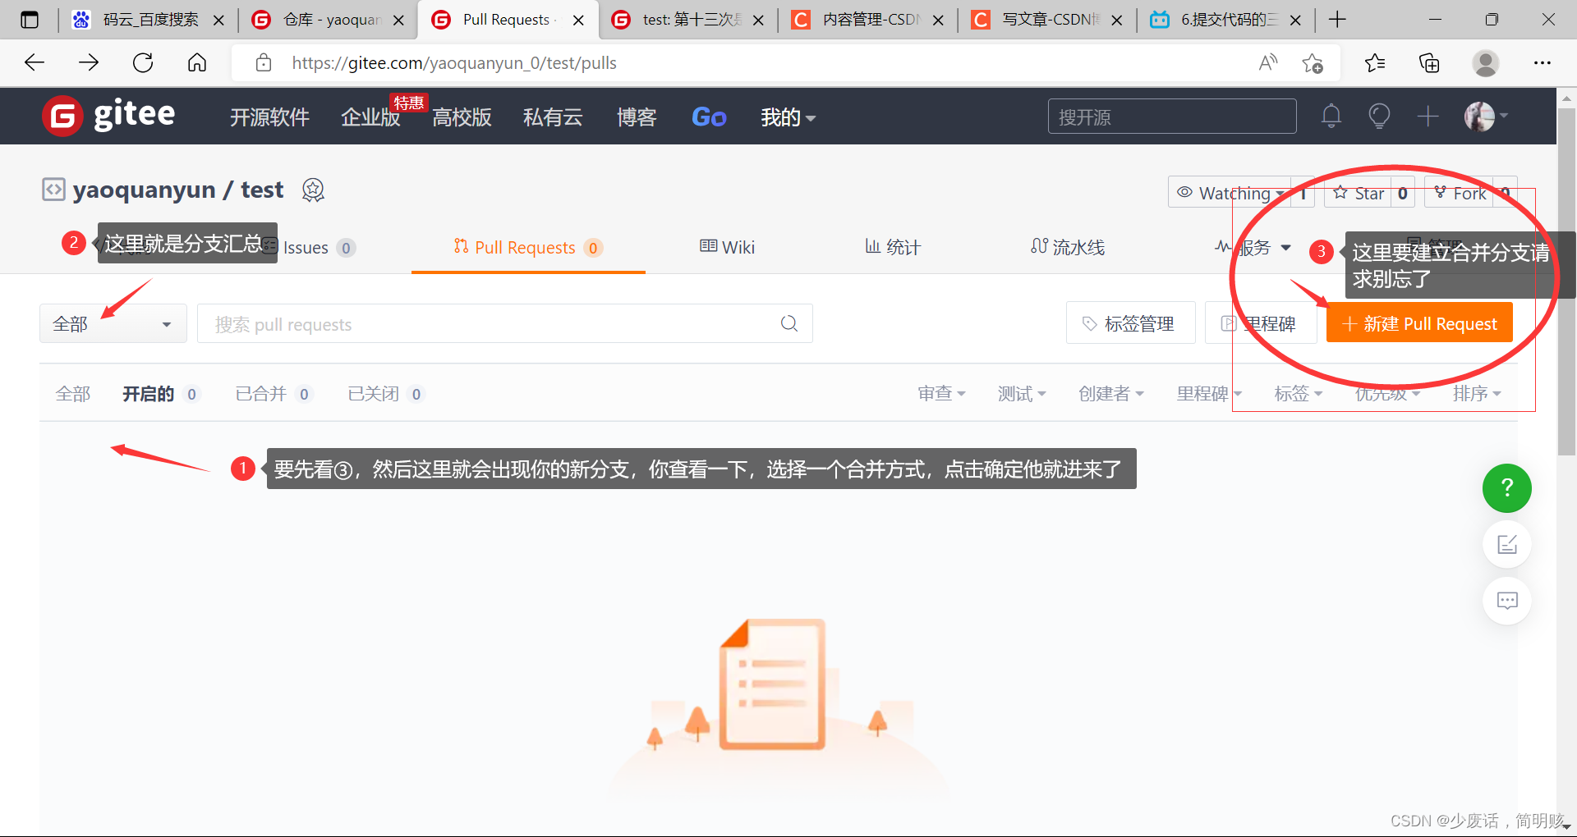This screenshot has width=1577, height=837.
Task: Click the lightbulb icon in header
Action: click(1379, 117)
